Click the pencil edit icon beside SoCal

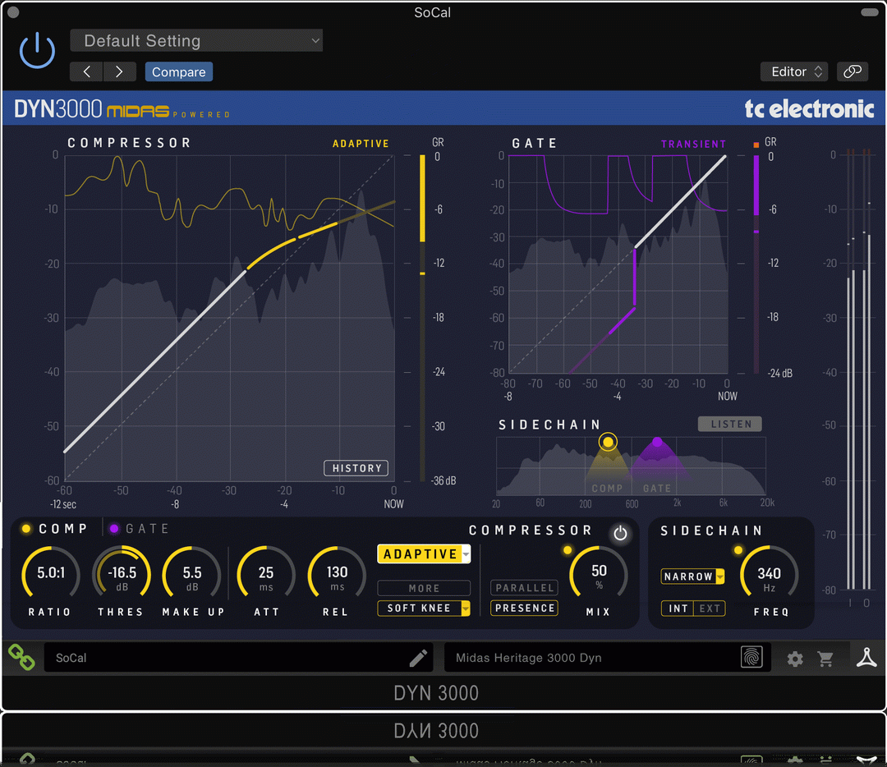click(418, 658)
